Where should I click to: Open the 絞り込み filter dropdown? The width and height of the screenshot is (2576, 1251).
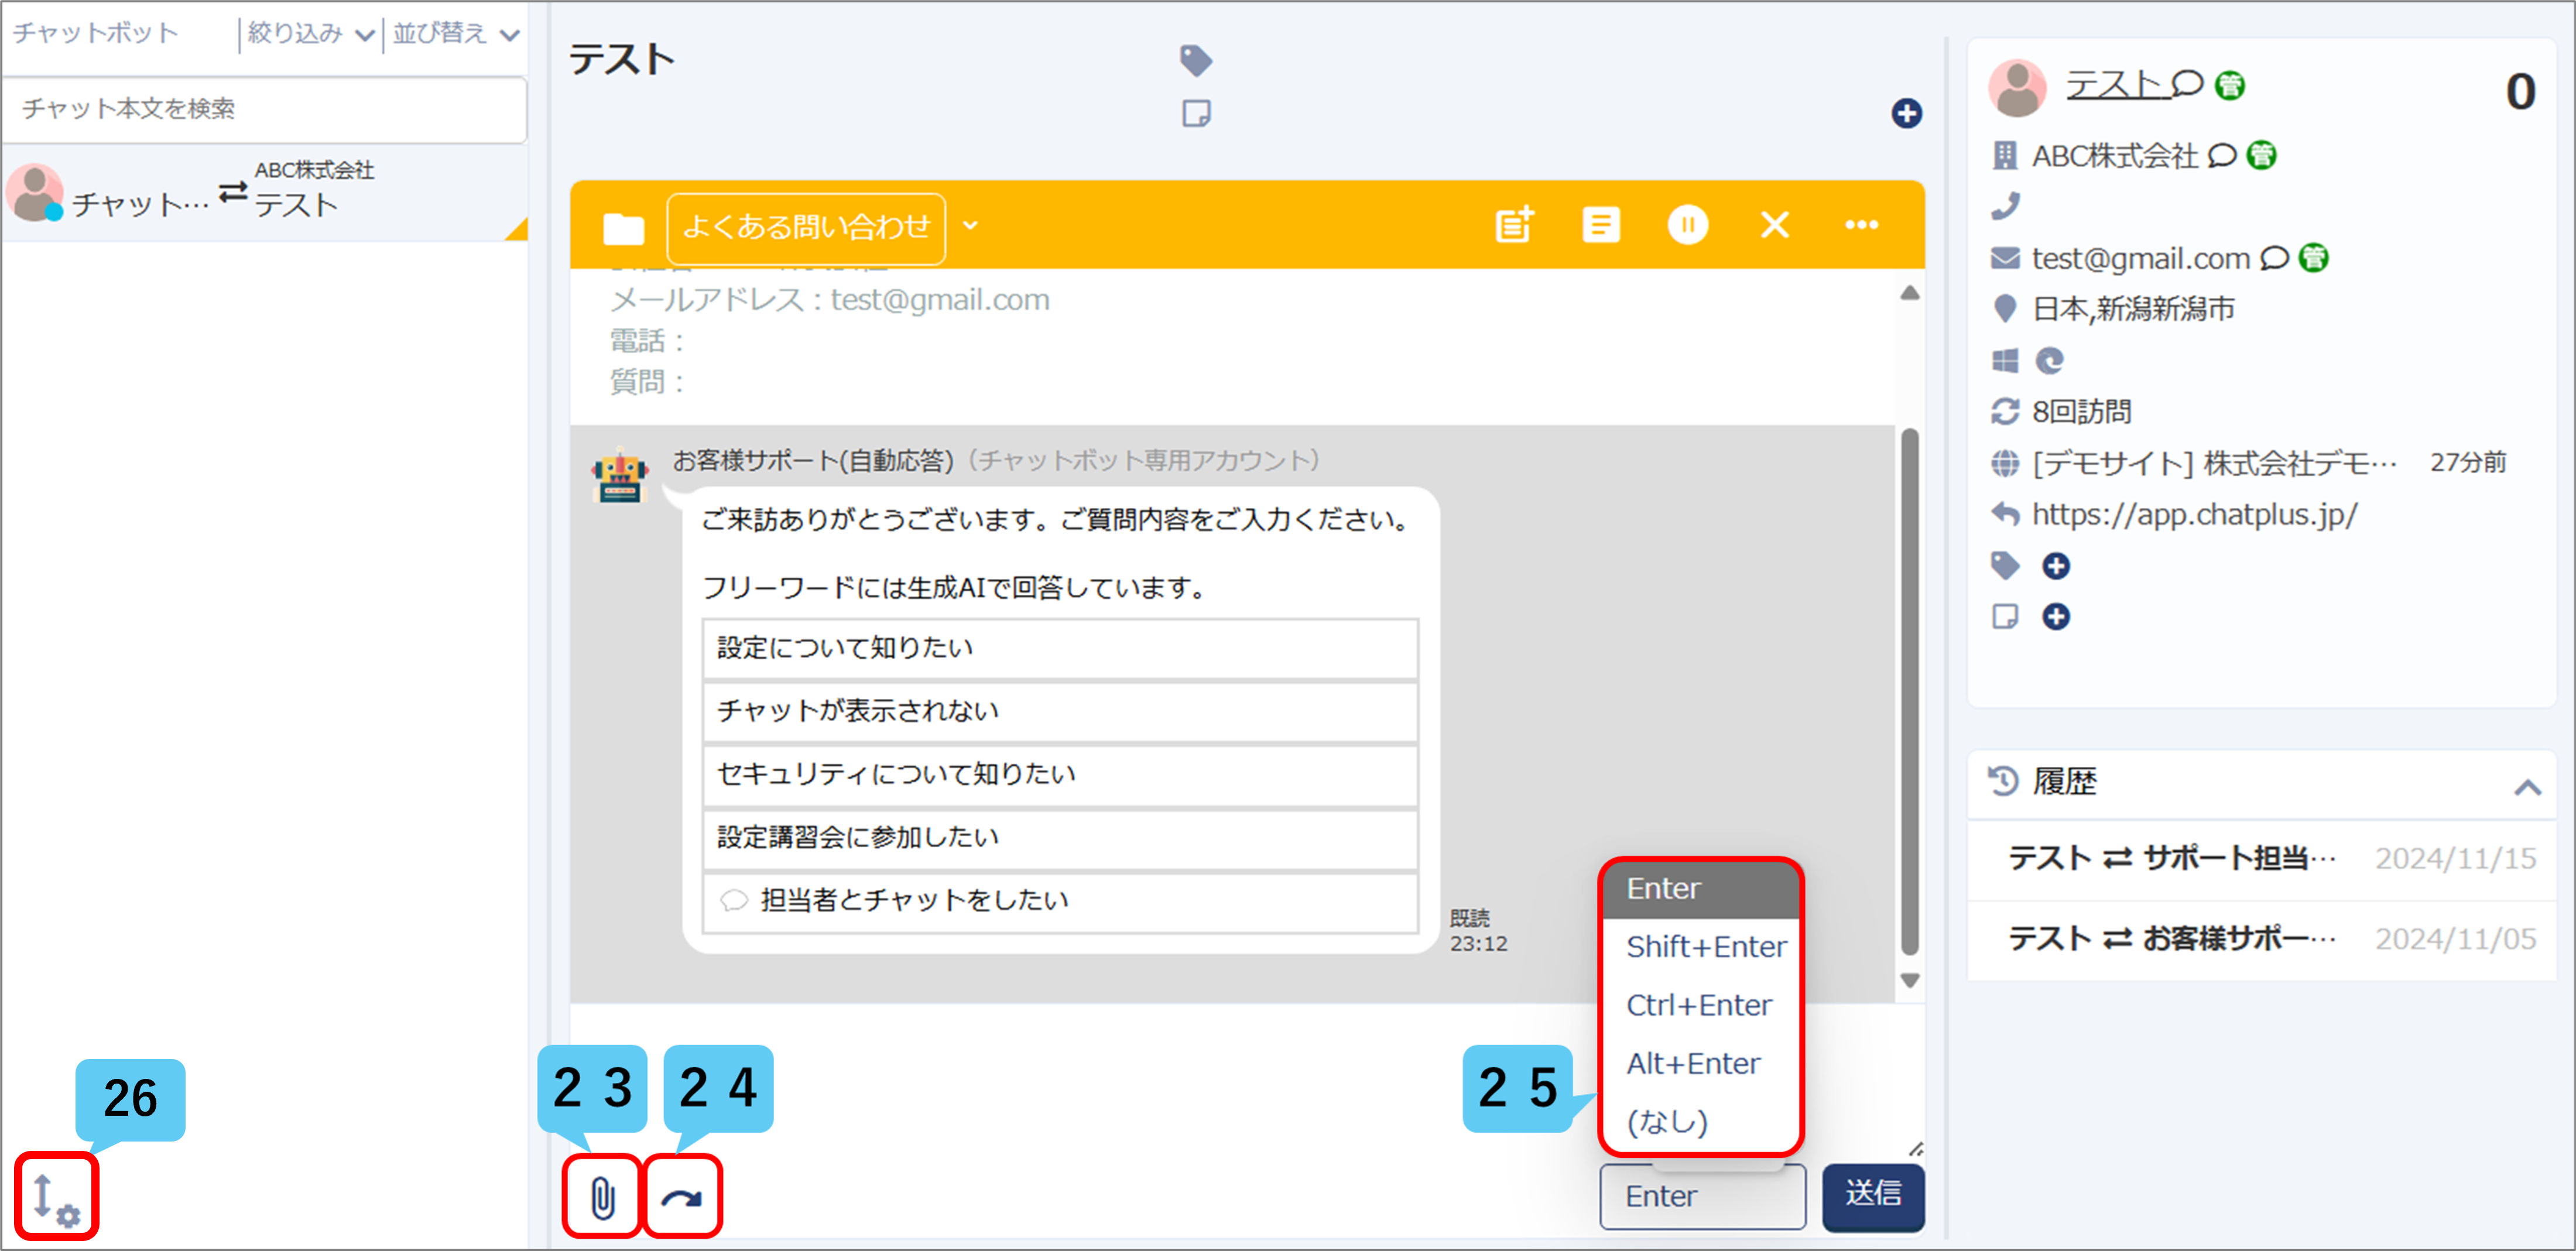tap(311, 34)
